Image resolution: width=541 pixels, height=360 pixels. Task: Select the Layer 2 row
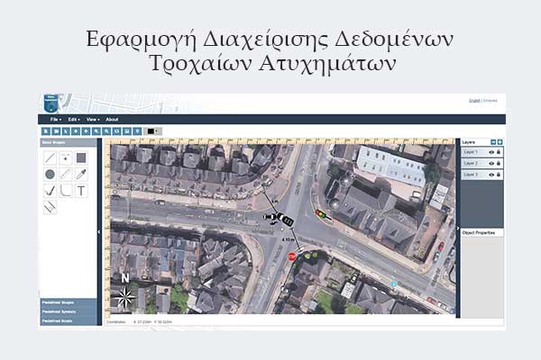(x=482, y=163)
